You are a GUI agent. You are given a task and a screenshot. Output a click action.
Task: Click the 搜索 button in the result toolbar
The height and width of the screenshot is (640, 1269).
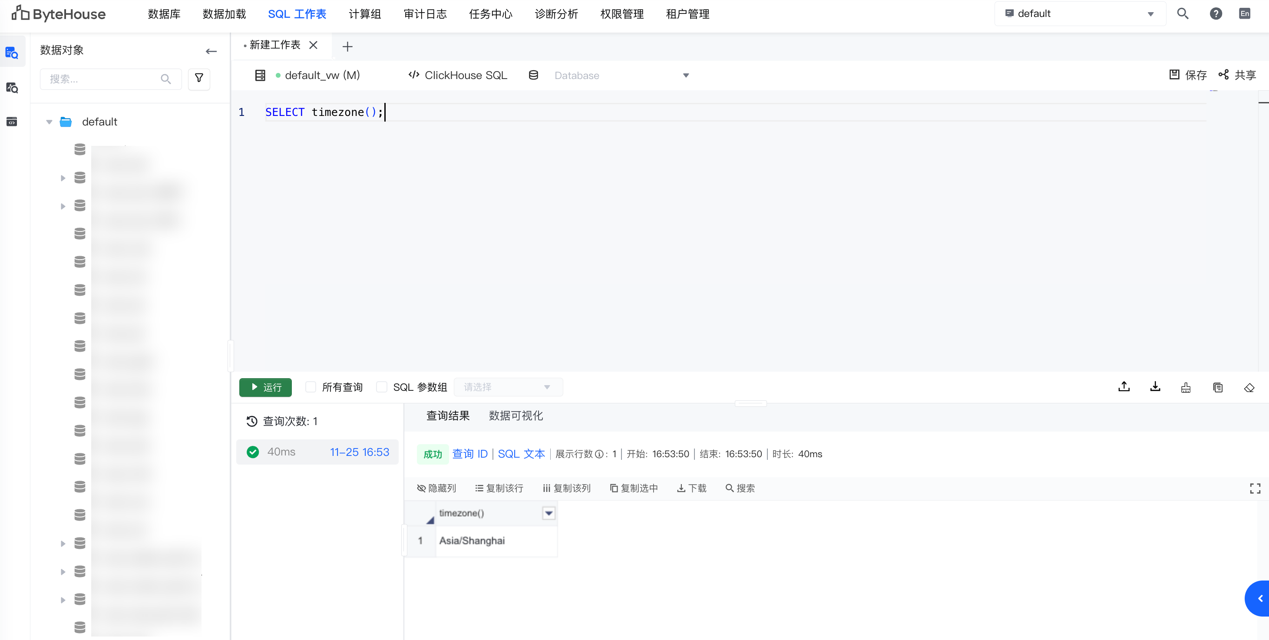tap(740, 488)
